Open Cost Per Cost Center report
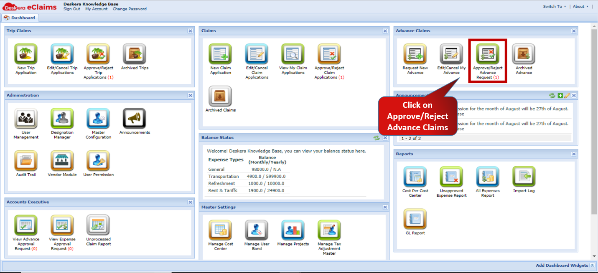The width and height of the screenshot is (598, 273). (x=415, y=177)
